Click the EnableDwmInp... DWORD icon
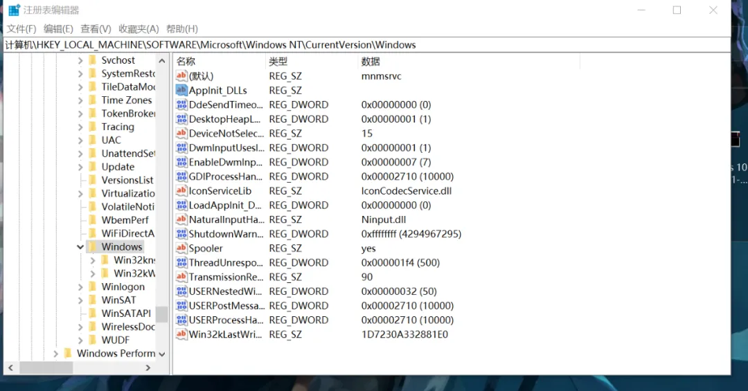The width and height of the screenshot is (748, 391). (181, 162)
